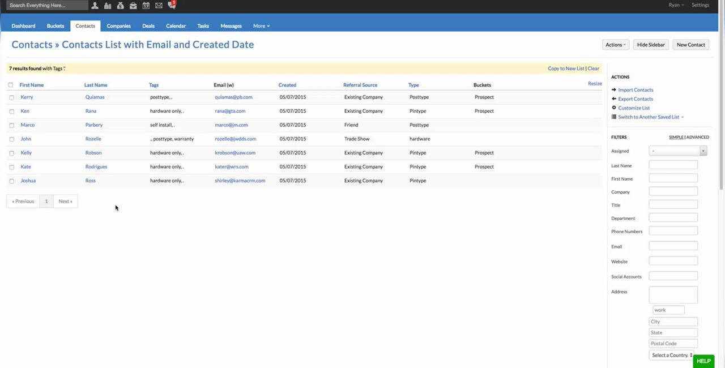This screenshot has width=725, height=368.
Task: Click the Phone Numbers filter field
Action: [673, 231]
